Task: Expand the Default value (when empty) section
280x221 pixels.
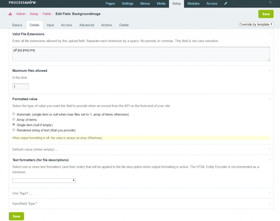Action: point(270,150)
